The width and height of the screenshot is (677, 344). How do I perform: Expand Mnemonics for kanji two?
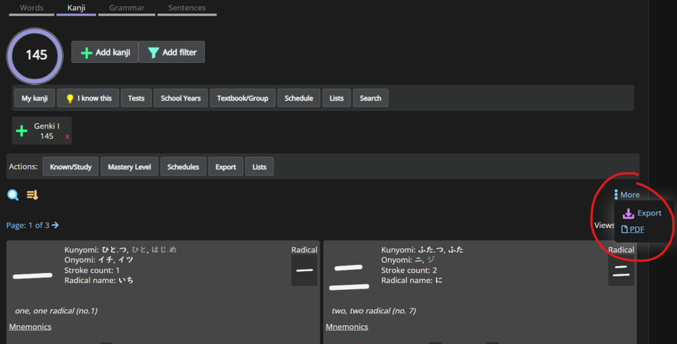coord(347,327)
